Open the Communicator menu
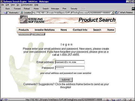Screen dimensions: 135x101 click(x=27, y=5)
